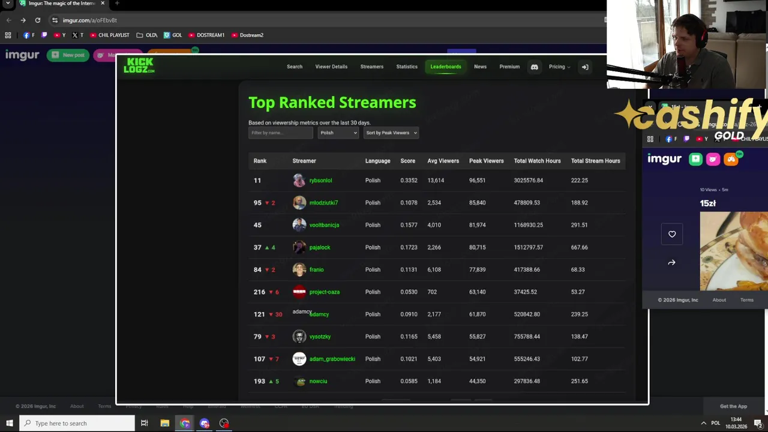Click adam_grabowiecki's avatar image
768x432 pixels.
(x=299, y=359)
